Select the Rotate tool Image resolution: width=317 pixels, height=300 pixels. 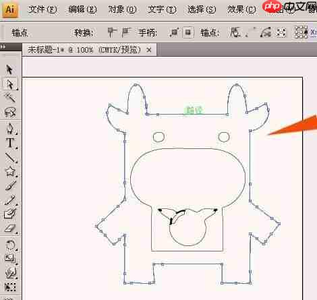pyautogui.click(x=10, y=245)
